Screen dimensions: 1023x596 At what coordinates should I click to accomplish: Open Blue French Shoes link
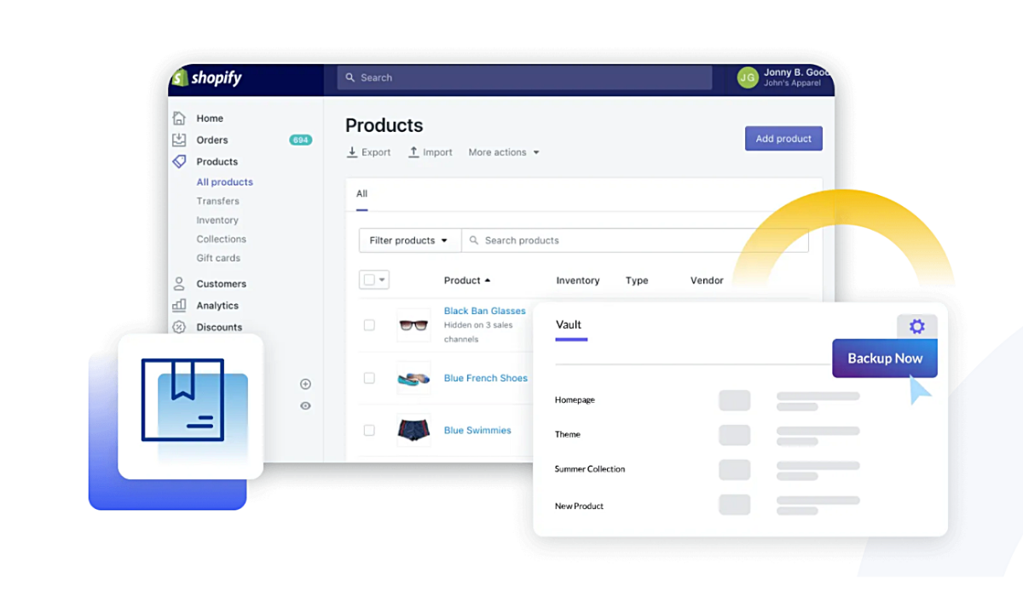486,378
